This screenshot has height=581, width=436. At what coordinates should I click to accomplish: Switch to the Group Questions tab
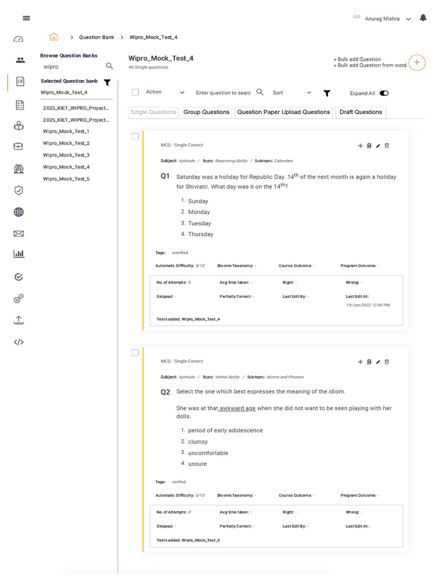[x=207, y=112]
